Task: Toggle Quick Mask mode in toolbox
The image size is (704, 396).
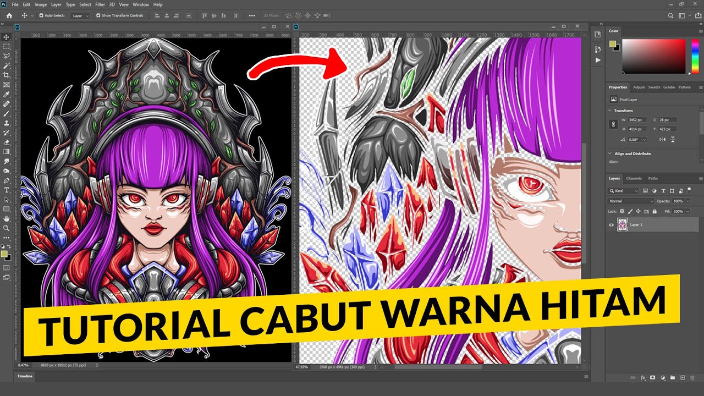Action: click(x=7, y=268)
